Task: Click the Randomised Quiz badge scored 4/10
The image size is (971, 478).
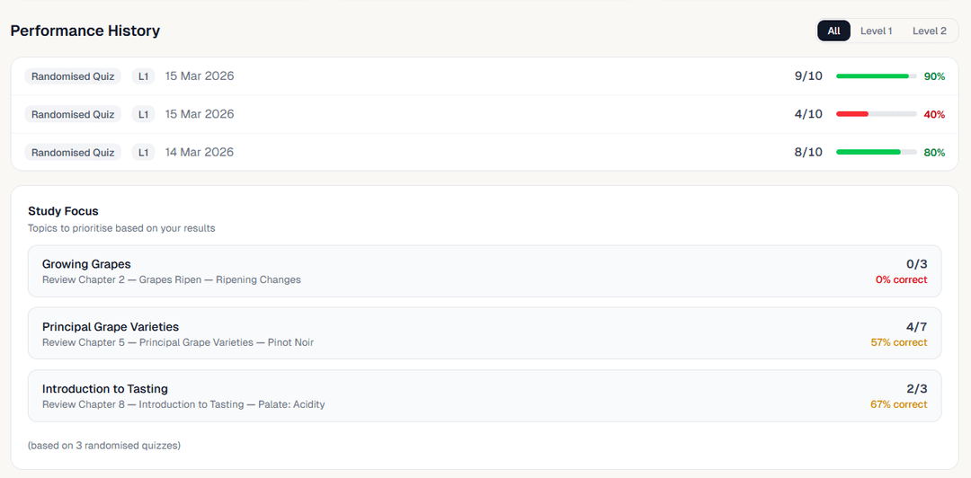Action: click(x=73, y=114)
